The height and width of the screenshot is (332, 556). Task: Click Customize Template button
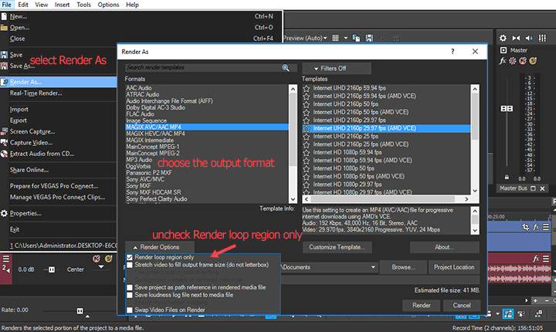pos(337,247)
